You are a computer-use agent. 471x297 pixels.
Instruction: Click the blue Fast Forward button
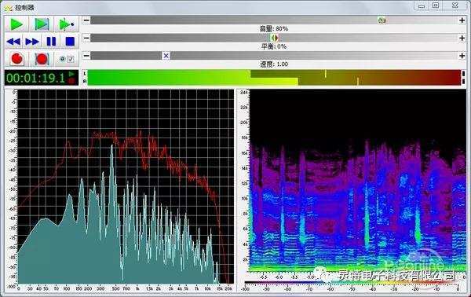coord(32,42)
